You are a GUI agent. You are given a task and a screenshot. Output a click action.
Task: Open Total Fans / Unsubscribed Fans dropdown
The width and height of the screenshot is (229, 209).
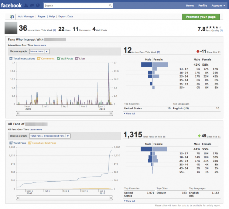click(50, 136)
